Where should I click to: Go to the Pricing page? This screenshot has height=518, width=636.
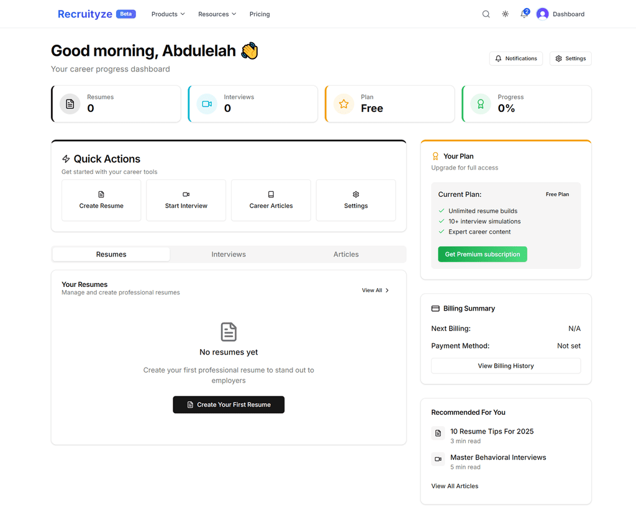[x=260, y=14]
